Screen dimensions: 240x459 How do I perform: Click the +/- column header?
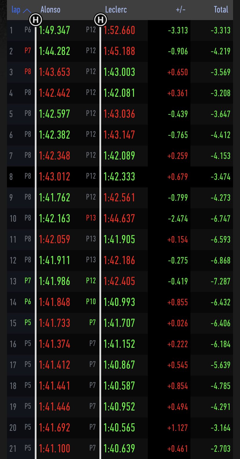point(181,10)
